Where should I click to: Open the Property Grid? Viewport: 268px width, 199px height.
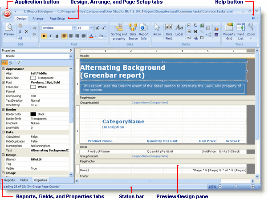point(229,30)
